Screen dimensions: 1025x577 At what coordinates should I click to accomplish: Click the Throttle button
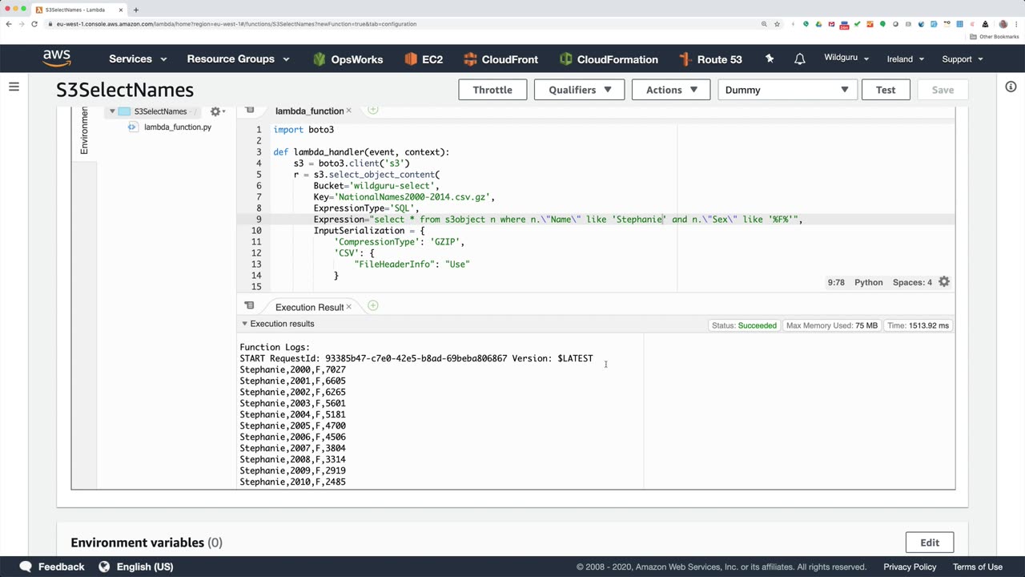click(x=492, y=90)
